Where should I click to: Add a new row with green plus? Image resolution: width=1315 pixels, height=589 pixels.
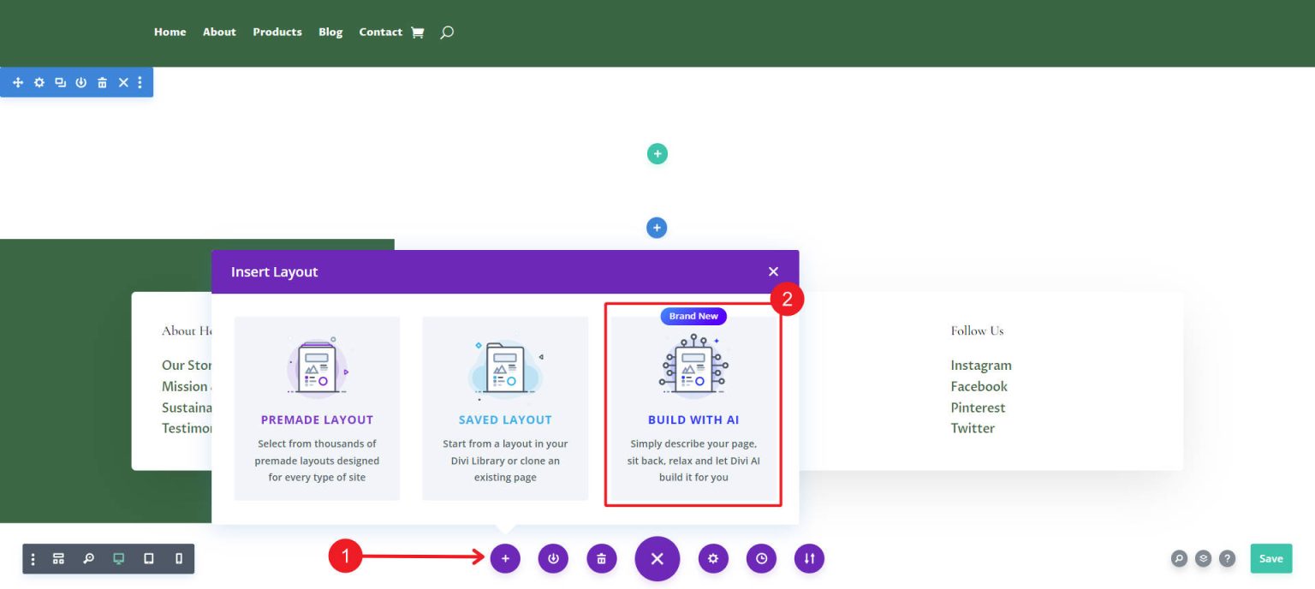pyautogui.click(x=657, y=154)
